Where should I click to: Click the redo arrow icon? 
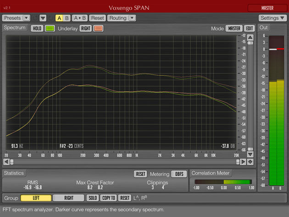(50, 18)
